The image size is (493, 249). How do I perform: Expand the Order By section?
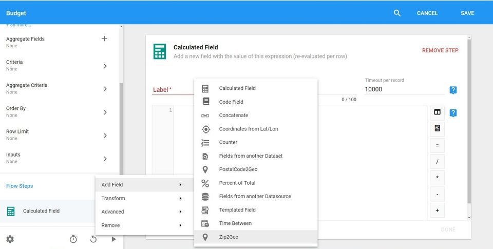point(105,112)
